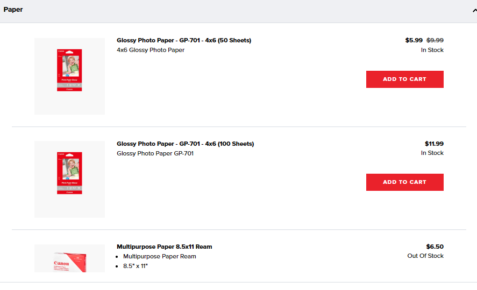Click the Paper section header label

tap(13, 10)
